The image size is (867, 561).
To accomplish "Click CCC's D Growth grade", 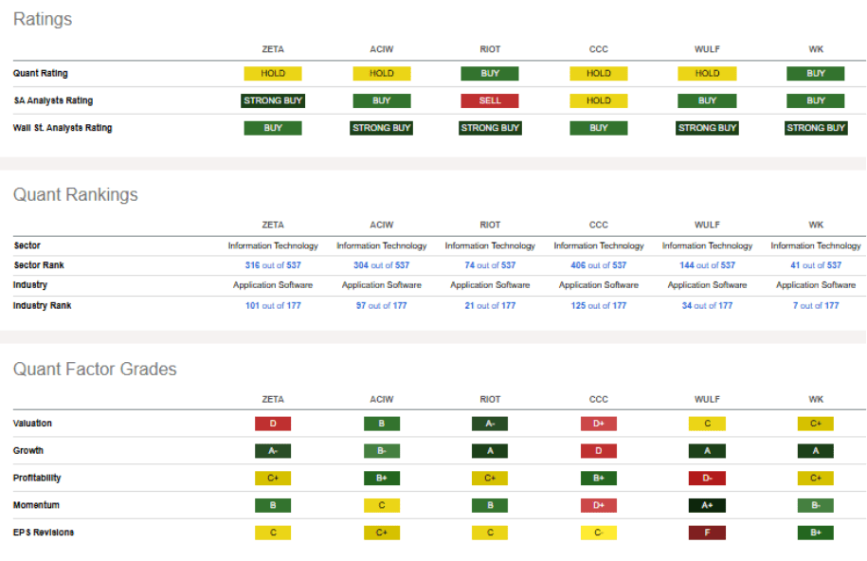I will pyautogui.click(x=598, y=451).
